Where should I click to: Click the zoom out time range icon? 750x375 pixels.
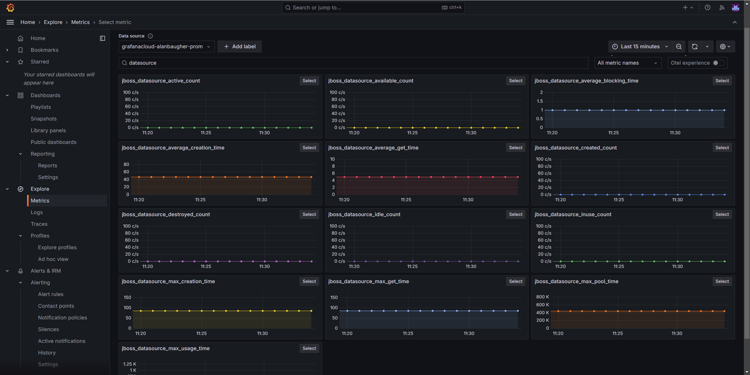pyautogui.click(x=679, y=46)
